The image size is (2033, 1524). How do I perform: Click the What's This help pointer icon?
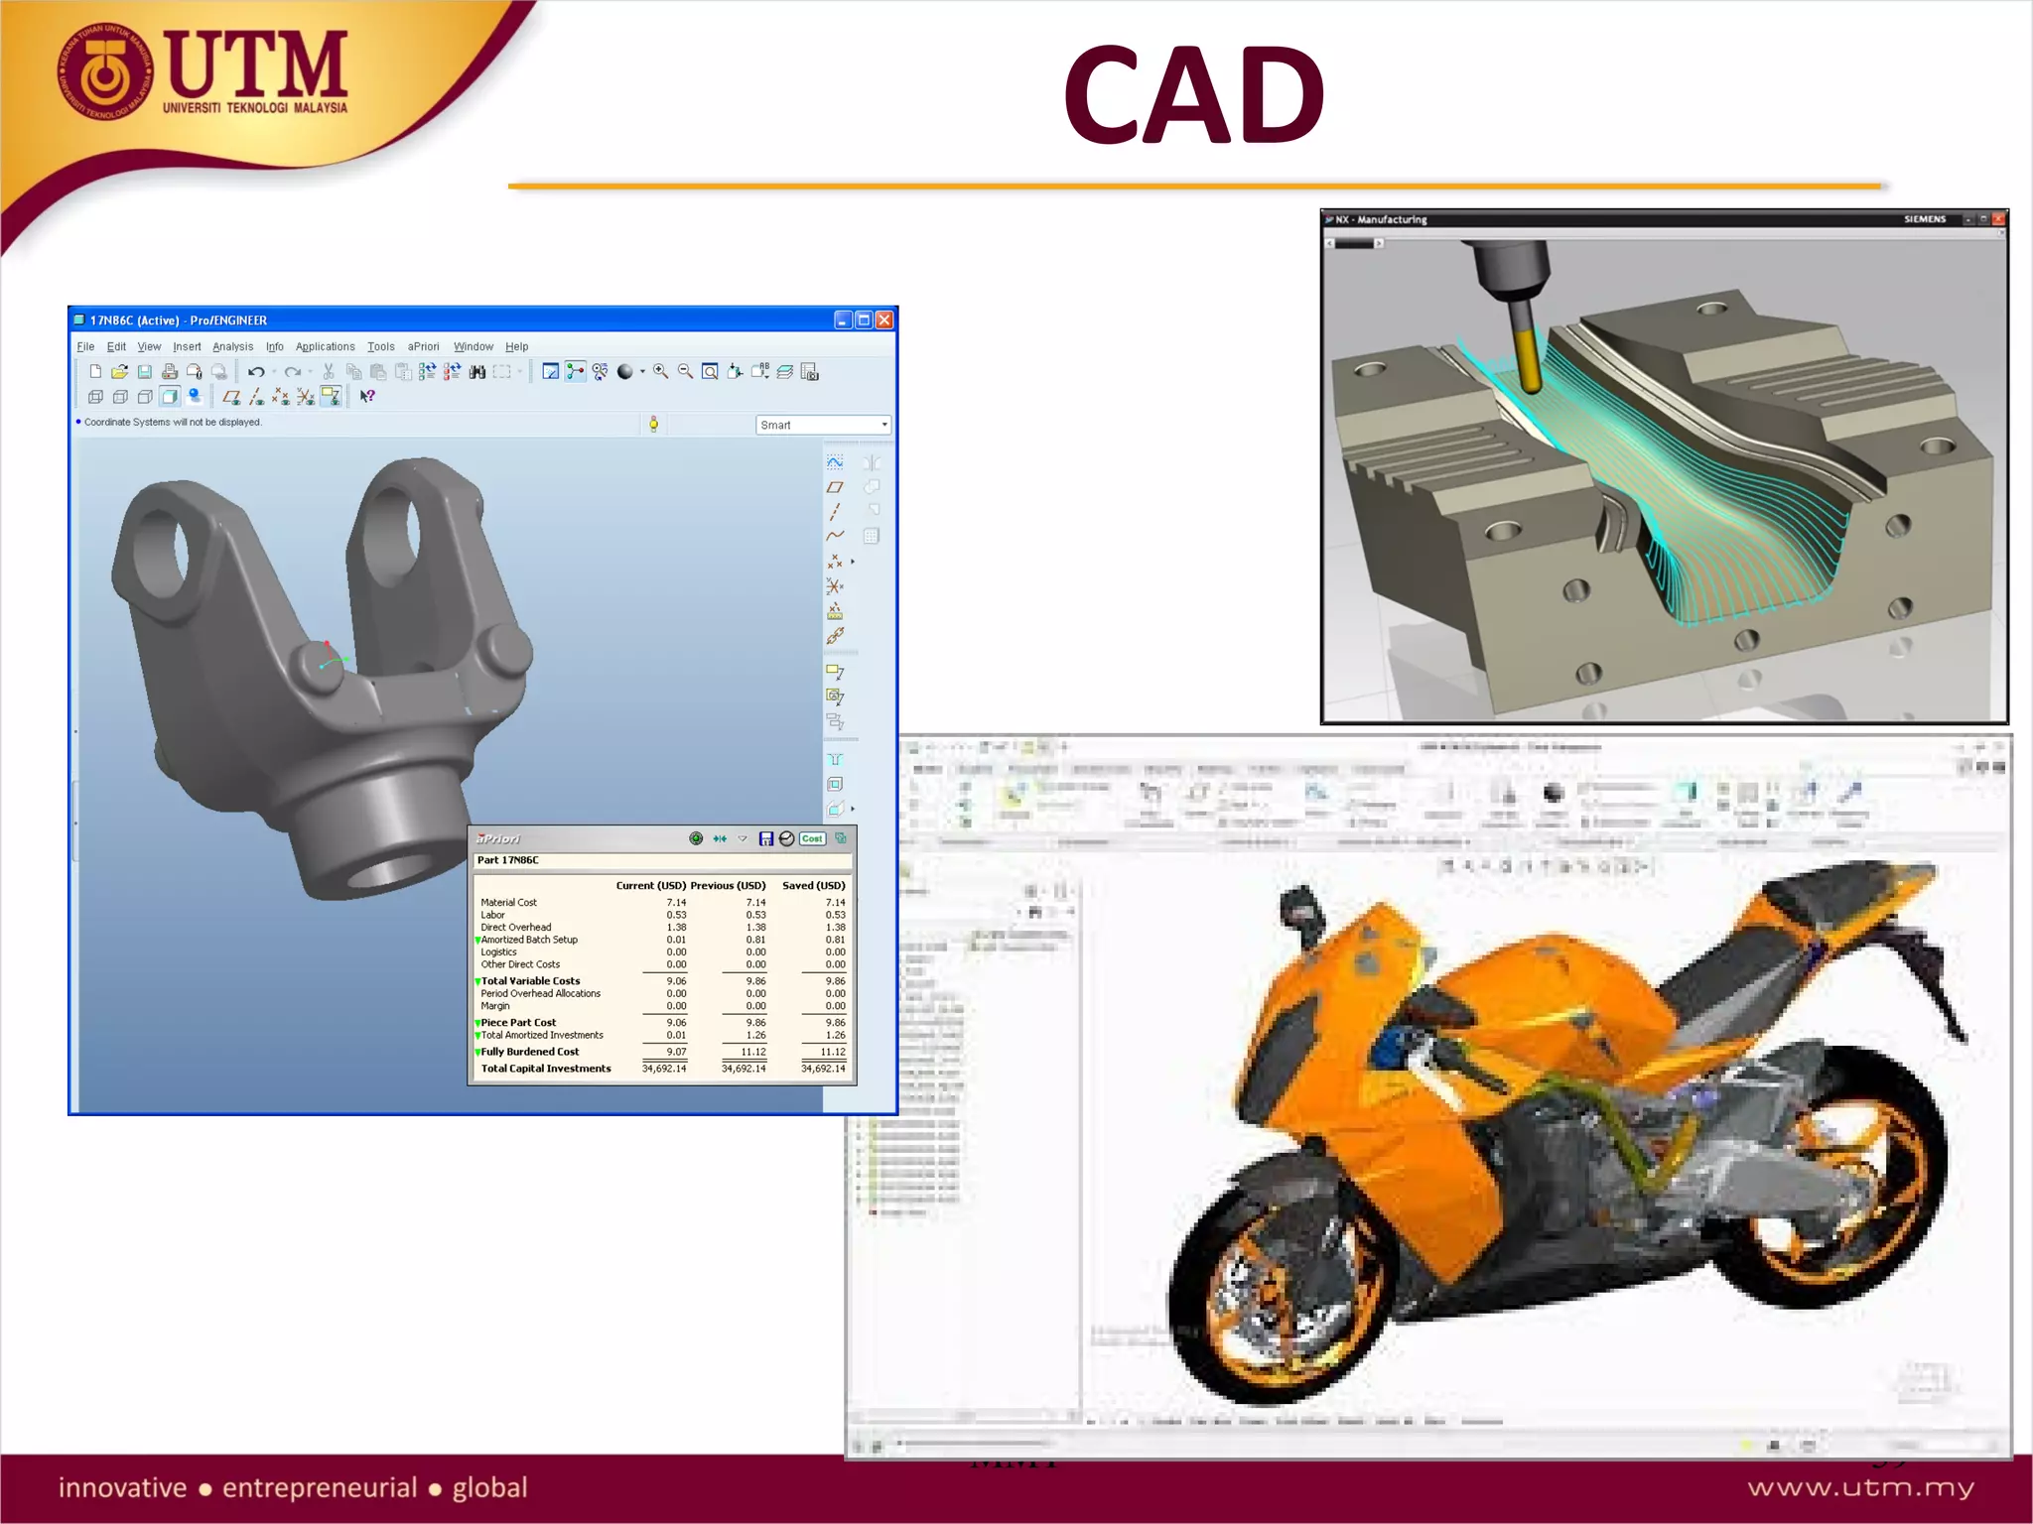pos(367,397)
